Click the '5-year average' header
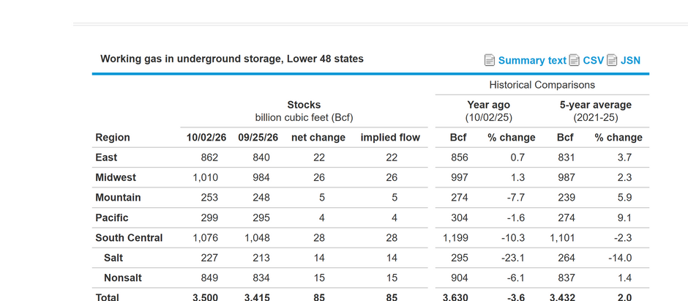Screen dimensions: 688x301 pos(596,105)
